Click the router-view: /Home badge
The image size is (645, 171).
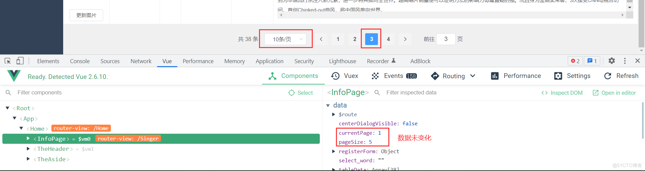81,128
